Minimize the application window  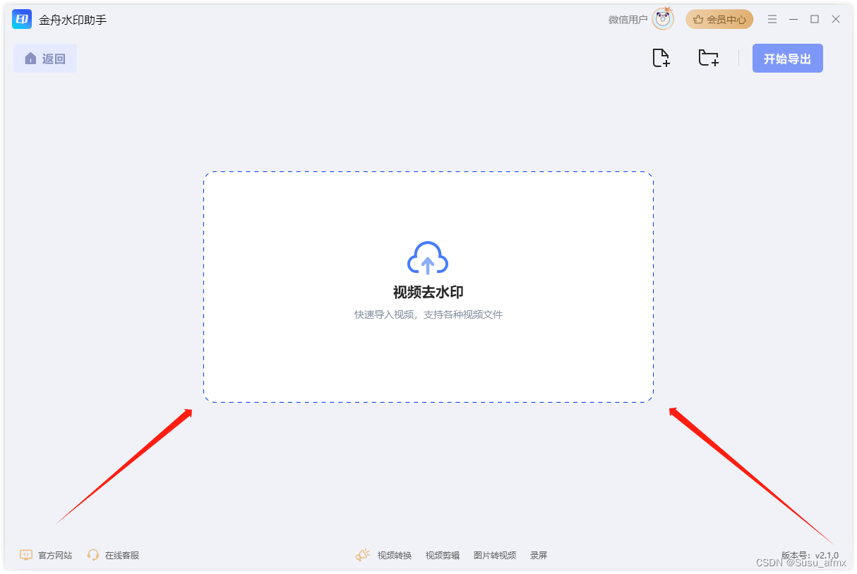(793, 20)
